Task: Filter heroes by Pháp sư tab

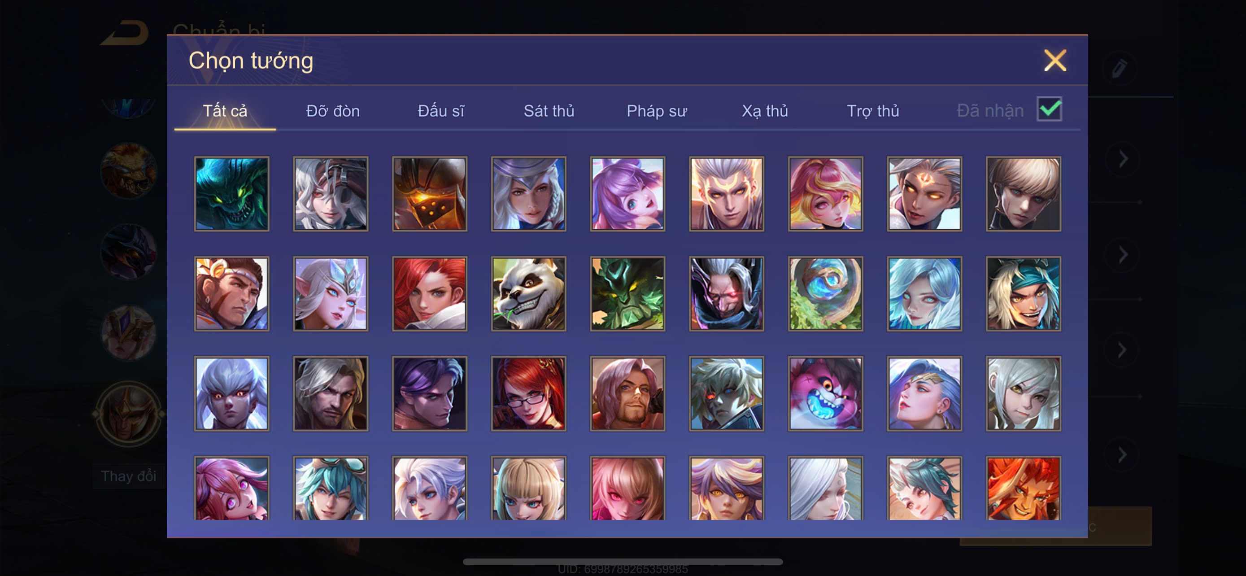Action: pyautogui.click(x=656, y=111)
